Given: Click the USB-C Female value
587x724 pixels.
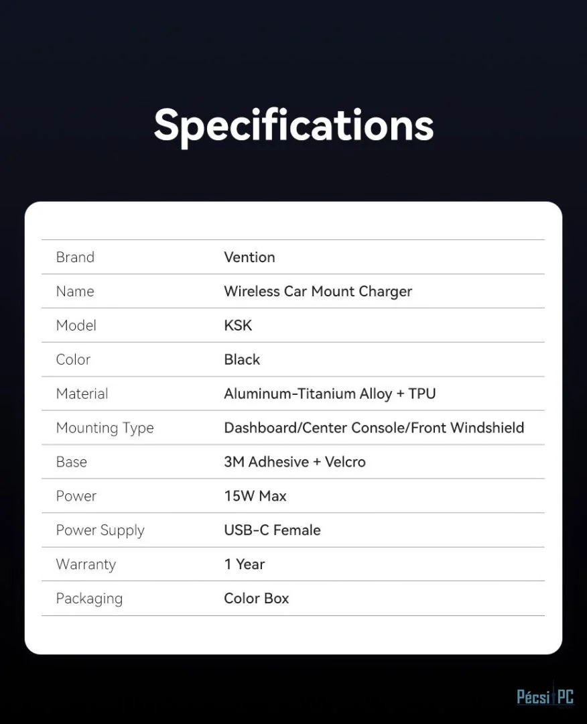Looking at the screenshot, I should 272,530.
